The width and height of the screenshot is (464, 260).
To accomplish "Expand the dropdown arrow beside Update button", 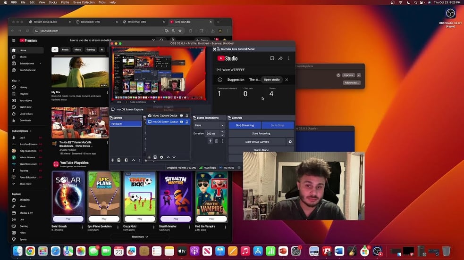I will [x=359, y=75].
